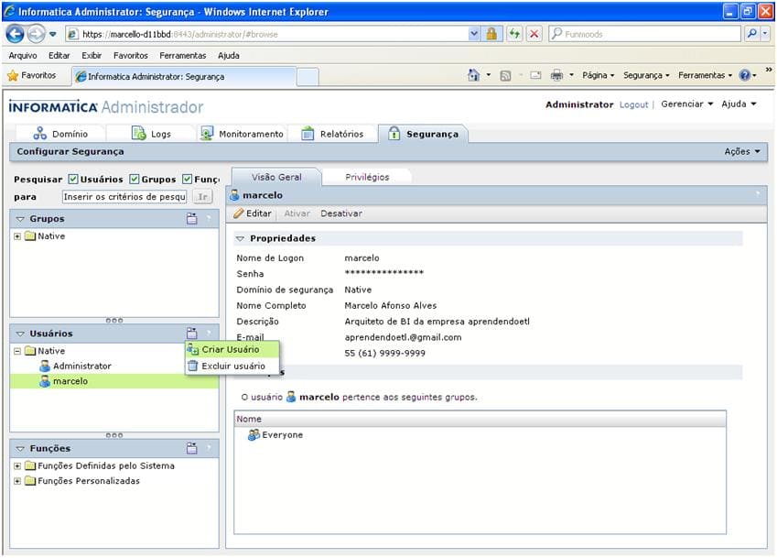Click the Ajuda menu in menu bar
The width and height of the screenshot is (777, 558).
point(229,56)
